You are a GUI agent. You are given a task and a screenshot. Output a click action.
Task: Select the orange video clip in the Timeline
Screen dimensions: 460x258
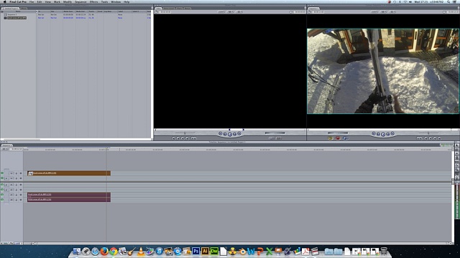click(x=69, y=173)
